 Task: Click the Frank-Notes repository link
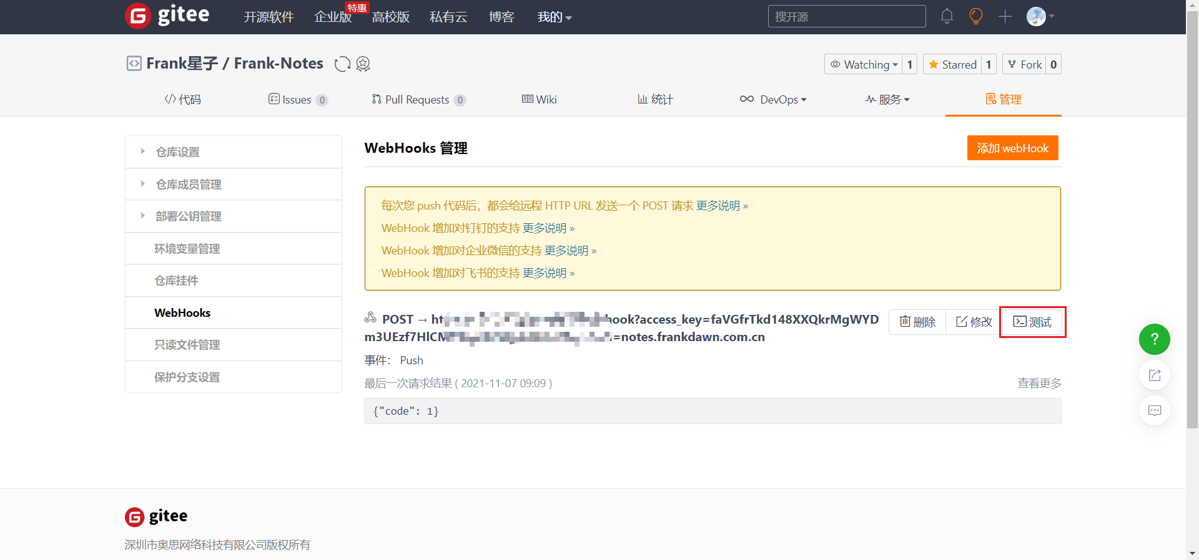coord(279,63)
